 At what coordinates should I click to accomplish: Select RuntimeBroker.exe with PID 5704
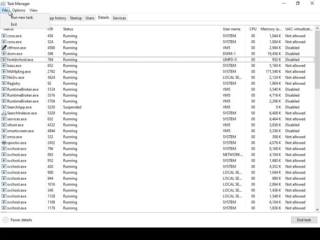pos(157,101)
